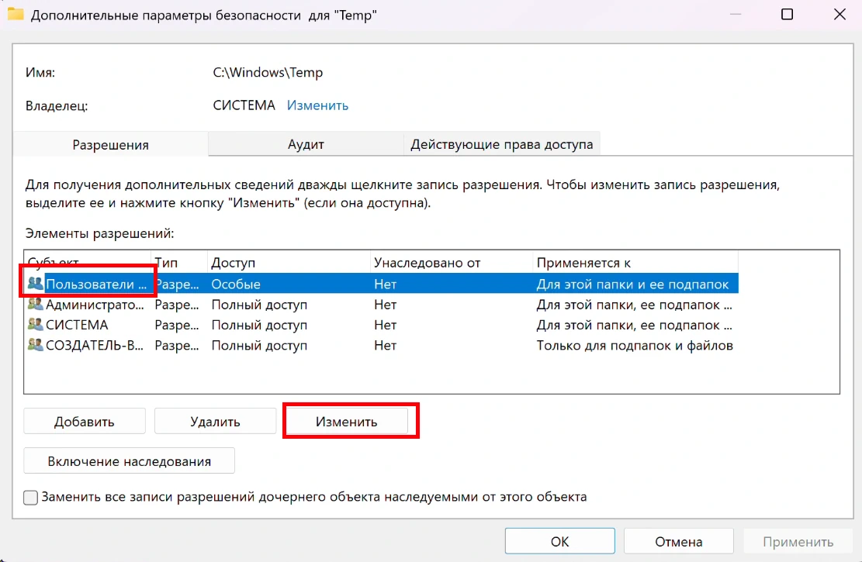Click the Администраторы group icon
This screenshot has height=562, width=862.
(35, 305)
